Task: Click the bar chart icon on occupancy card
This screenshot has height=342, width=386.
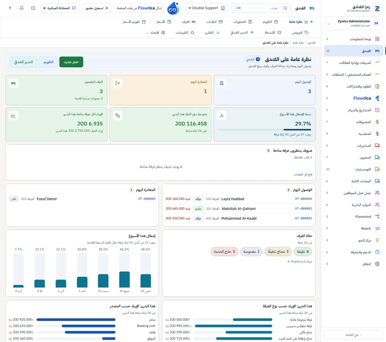Action: coord(222,115)
